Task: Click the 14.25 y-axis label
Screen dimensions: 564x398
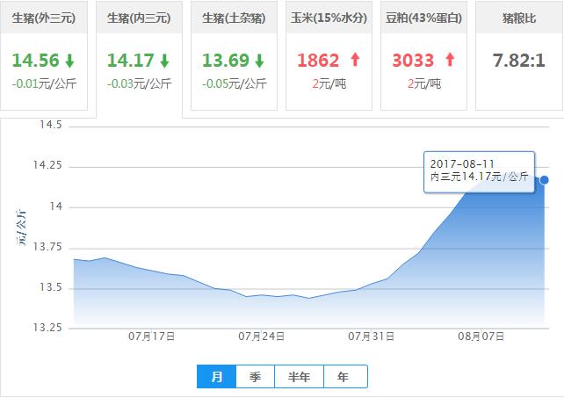Action: coord(47,165)
